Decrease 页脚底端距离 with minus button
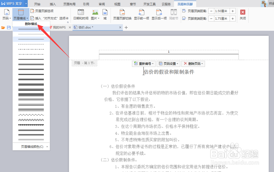This screenshot has height=172, width=274. tap(211, 19)
